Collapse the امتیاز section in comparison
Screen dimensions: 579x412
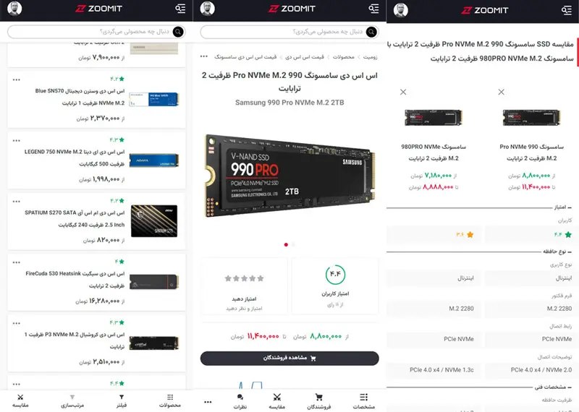click(x=562, y=207)
